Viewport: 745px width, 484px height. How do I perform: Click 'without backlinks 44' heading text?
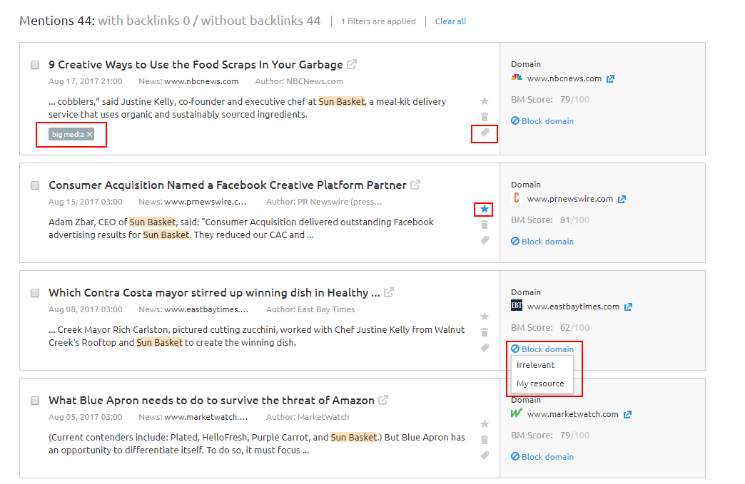pyautogui.click(x=261, y=21)
